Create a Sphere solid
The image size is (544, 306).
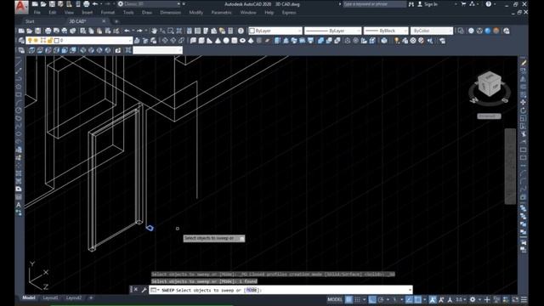(226, 41)
